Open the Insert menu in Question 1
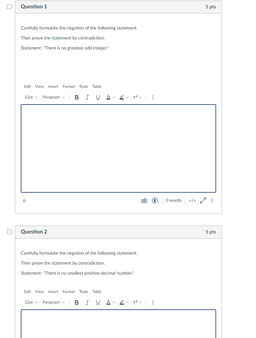The image size is (256, 338). click(x=53, y=86)
